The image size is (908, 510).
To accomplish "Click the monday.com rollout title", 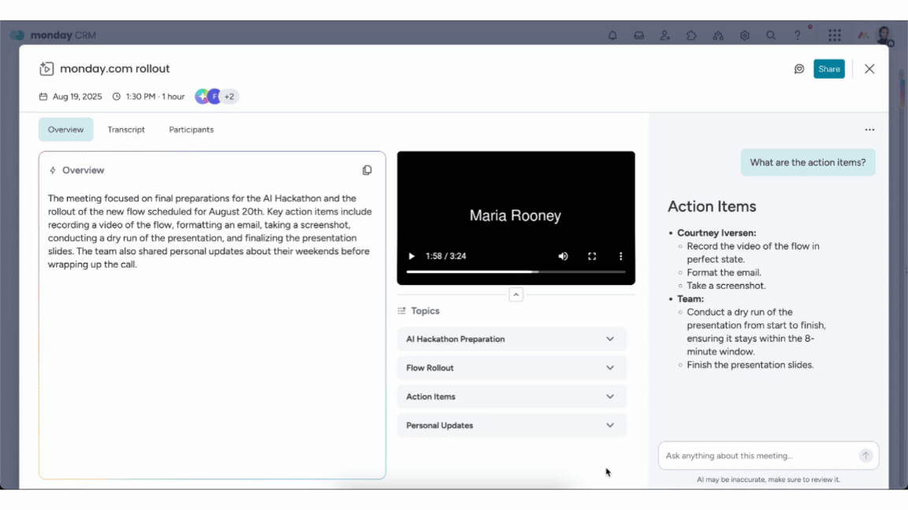I will 114,68.
